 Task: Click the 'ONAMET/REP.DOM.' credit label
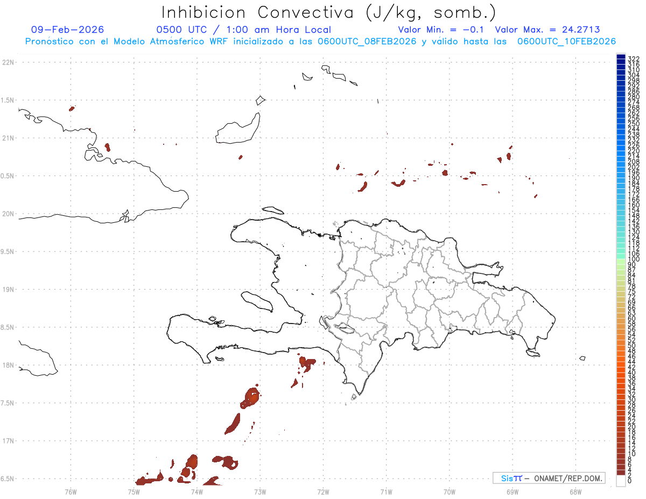tap(567, 479)
